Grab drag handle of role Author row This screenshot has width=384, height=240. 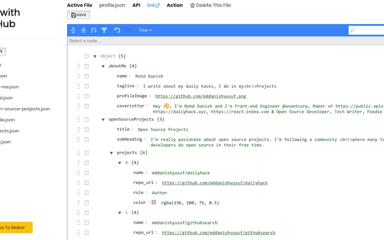pyautogui.click(x=78, y=193)
